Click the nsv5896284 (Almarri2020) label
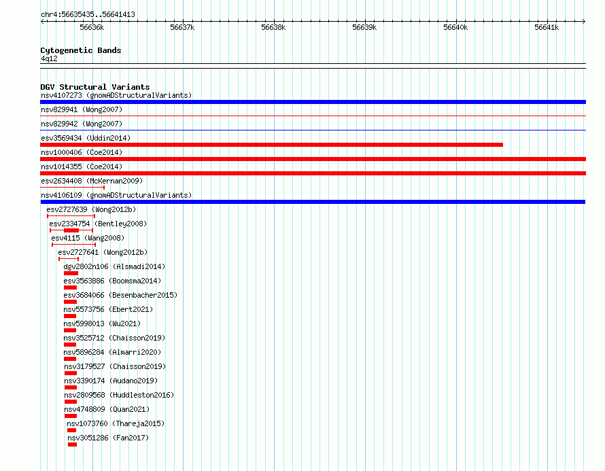Screen dimensions: 605x471 click(x=112, y=352)
